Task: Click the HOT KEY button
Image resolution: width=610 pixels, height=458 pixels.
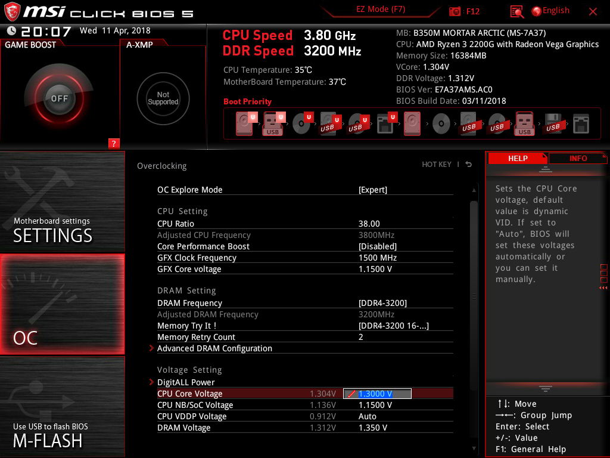Action: [x=437, y=165]
